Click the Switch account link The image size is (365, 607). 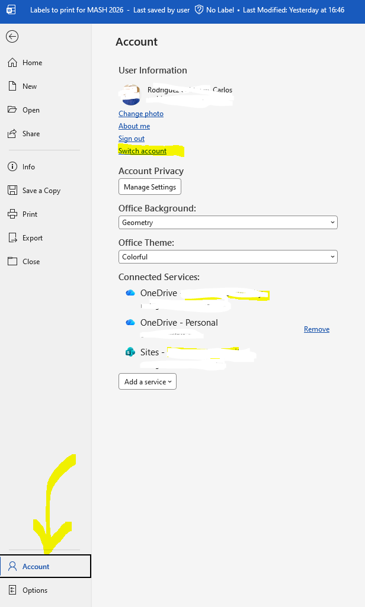click(x=142, y=151)
